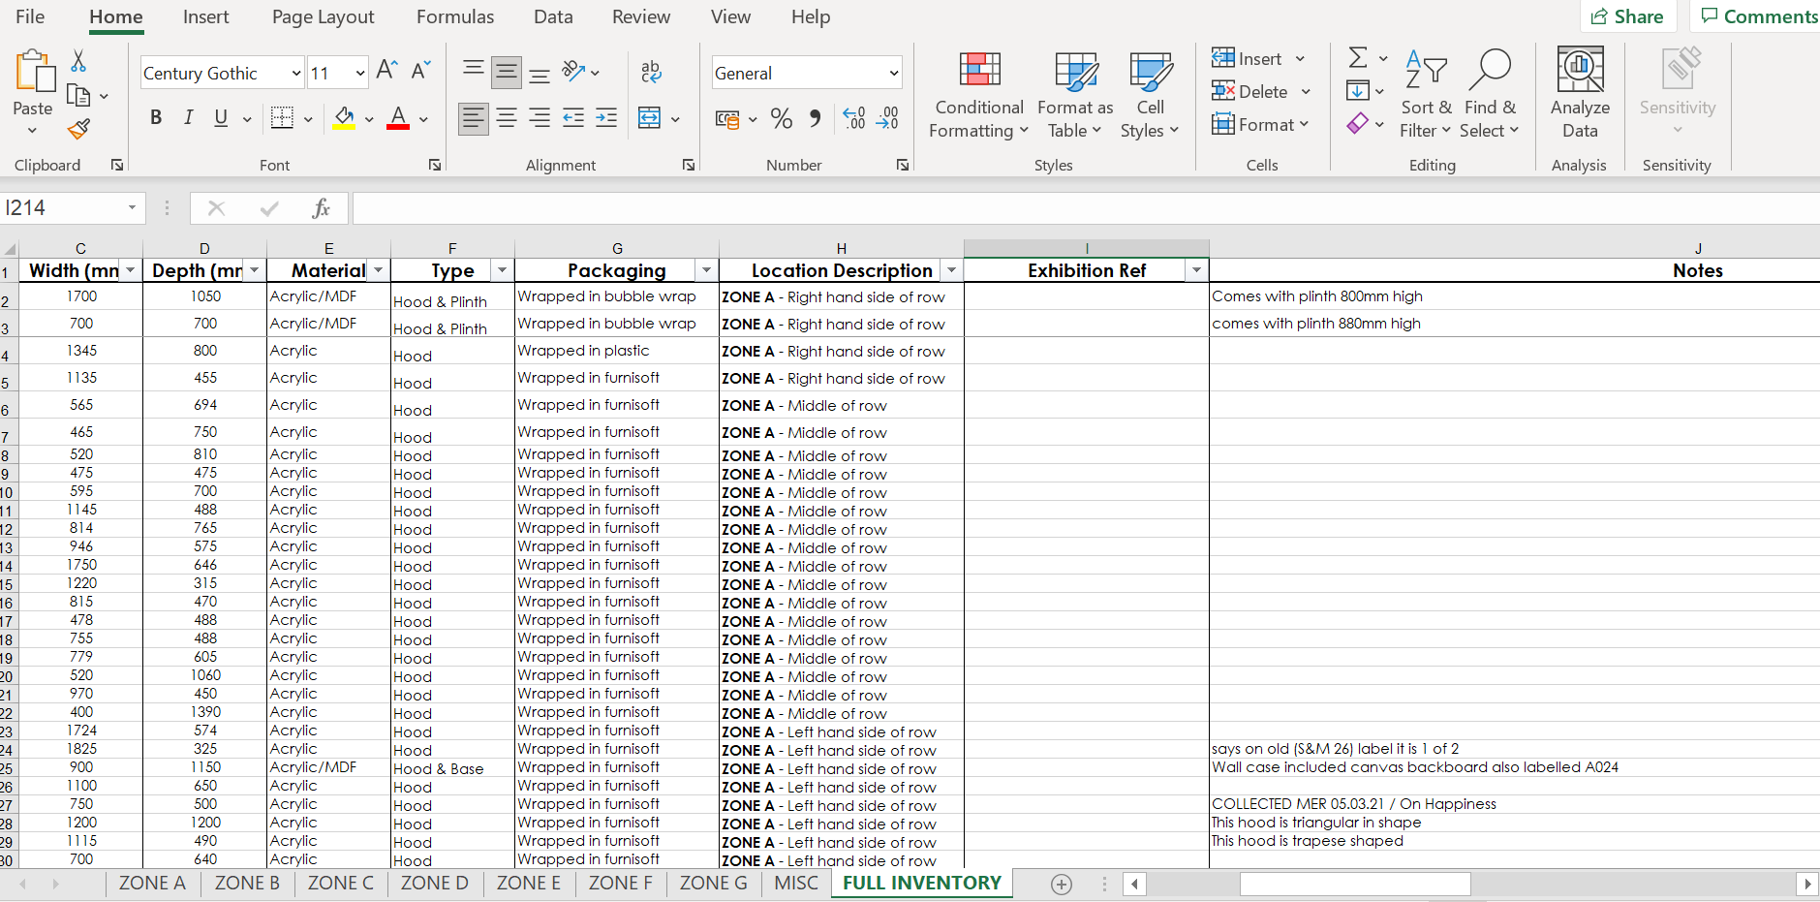Toggle Middle Align for cells

point(507,72)
